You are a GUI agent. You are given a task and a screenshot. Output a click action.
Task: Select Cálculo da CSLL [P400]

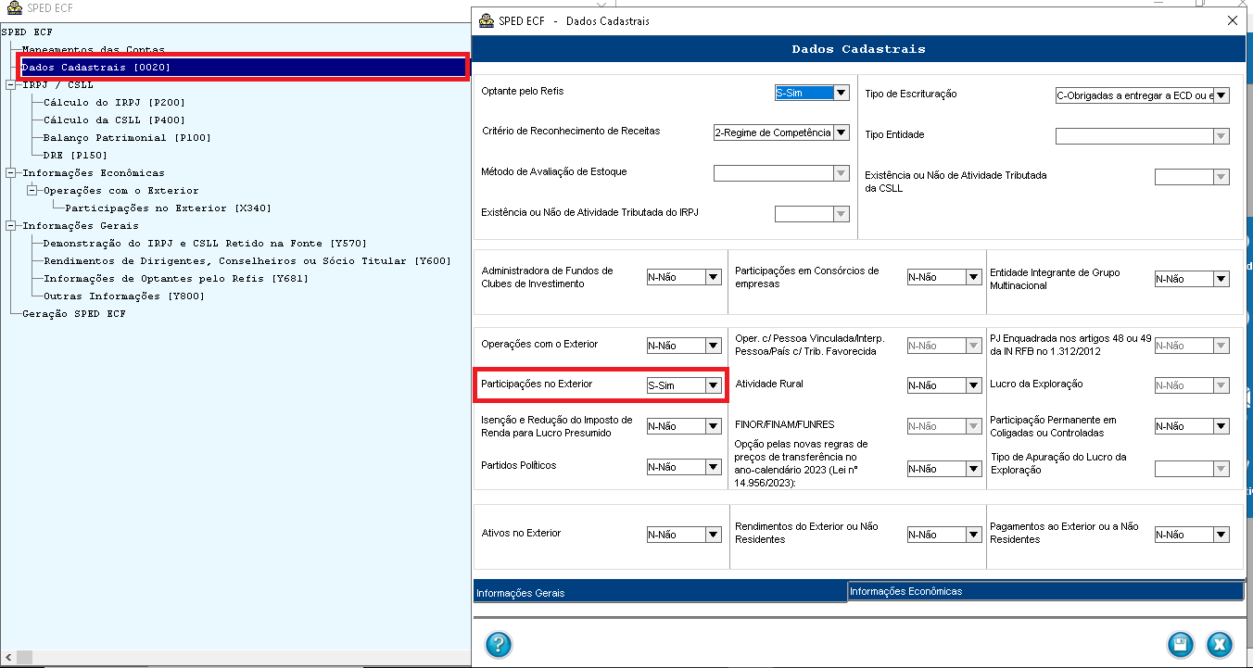(115, 120)
